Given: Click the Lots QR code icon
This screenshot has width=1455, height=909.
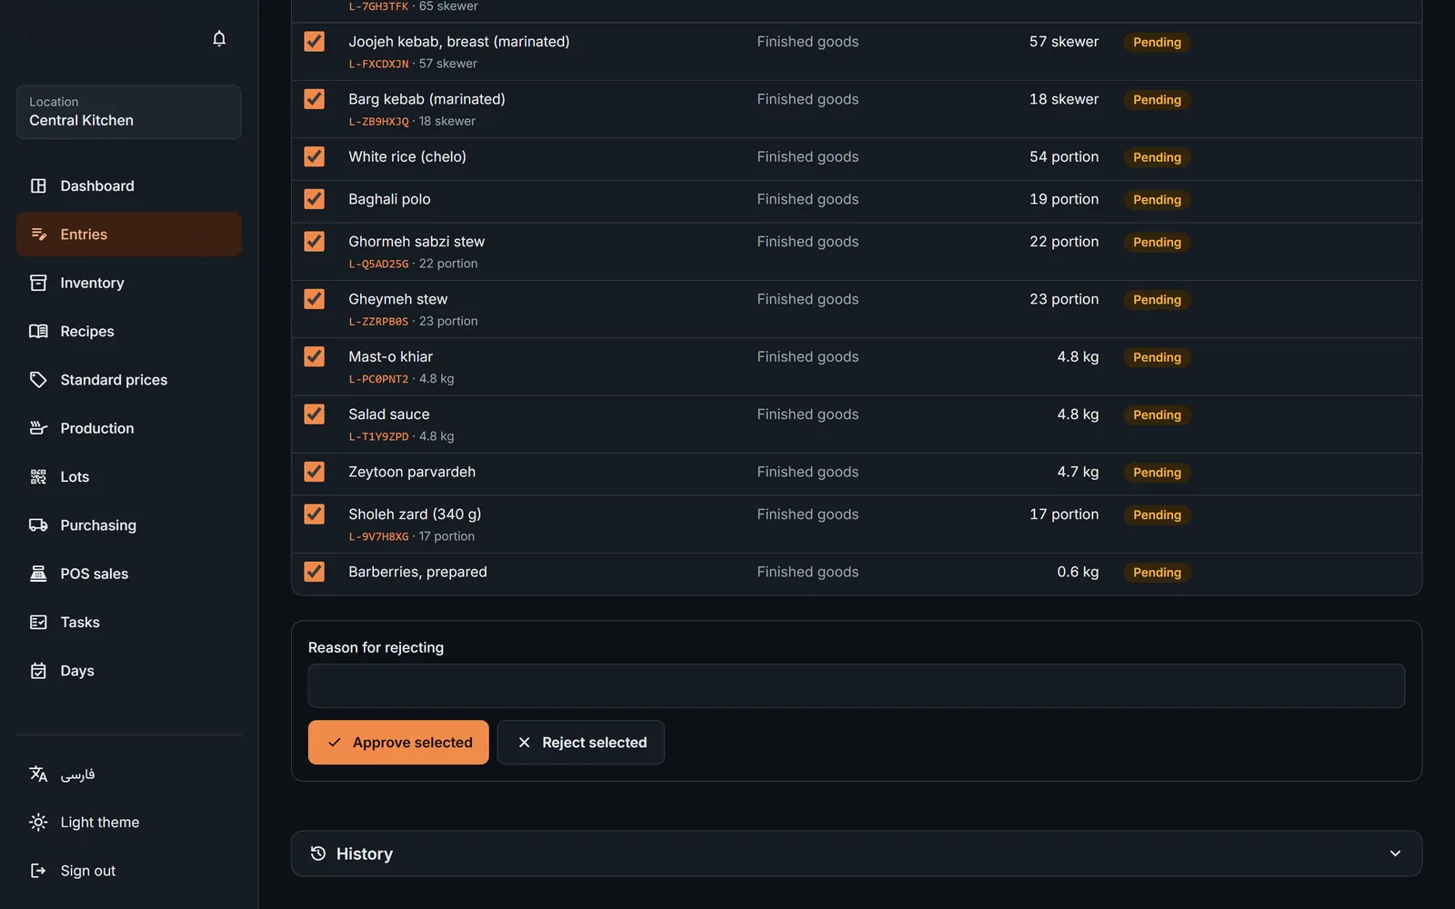Looking at the screenshot, I should pos(38,476).
